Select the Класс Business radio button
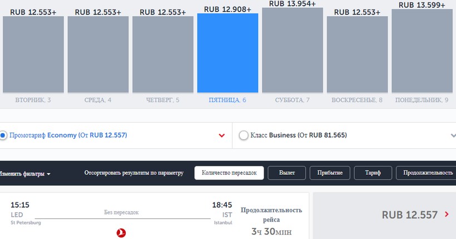Screen dimensions: 456x239 pos(243,135)
